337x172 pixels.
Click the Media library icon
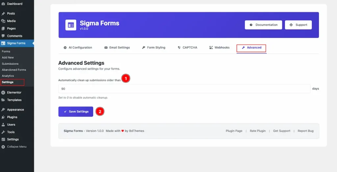(3, 21)
